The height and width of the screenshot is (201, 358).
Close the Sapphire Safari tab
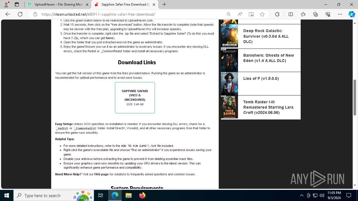pos(154,4)
